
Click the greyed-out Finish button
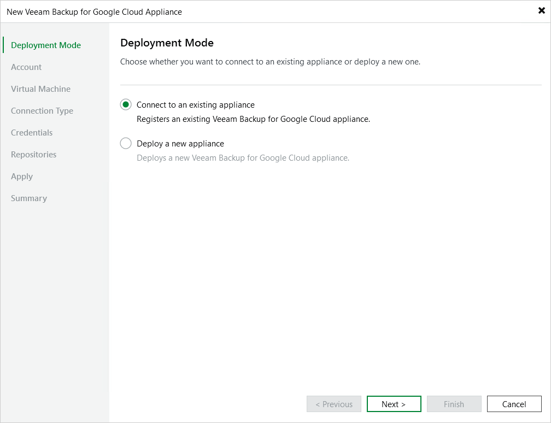pos(454,404)
